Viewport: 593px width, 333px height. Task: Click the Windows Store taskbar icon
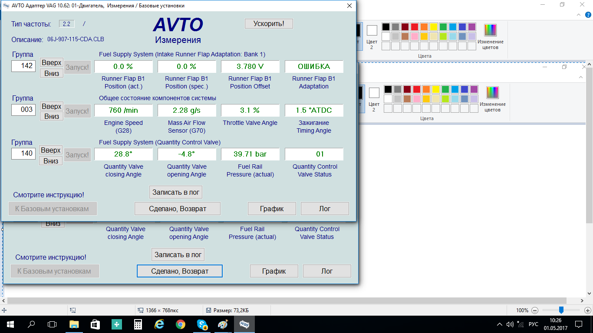(x=95, y=324)
